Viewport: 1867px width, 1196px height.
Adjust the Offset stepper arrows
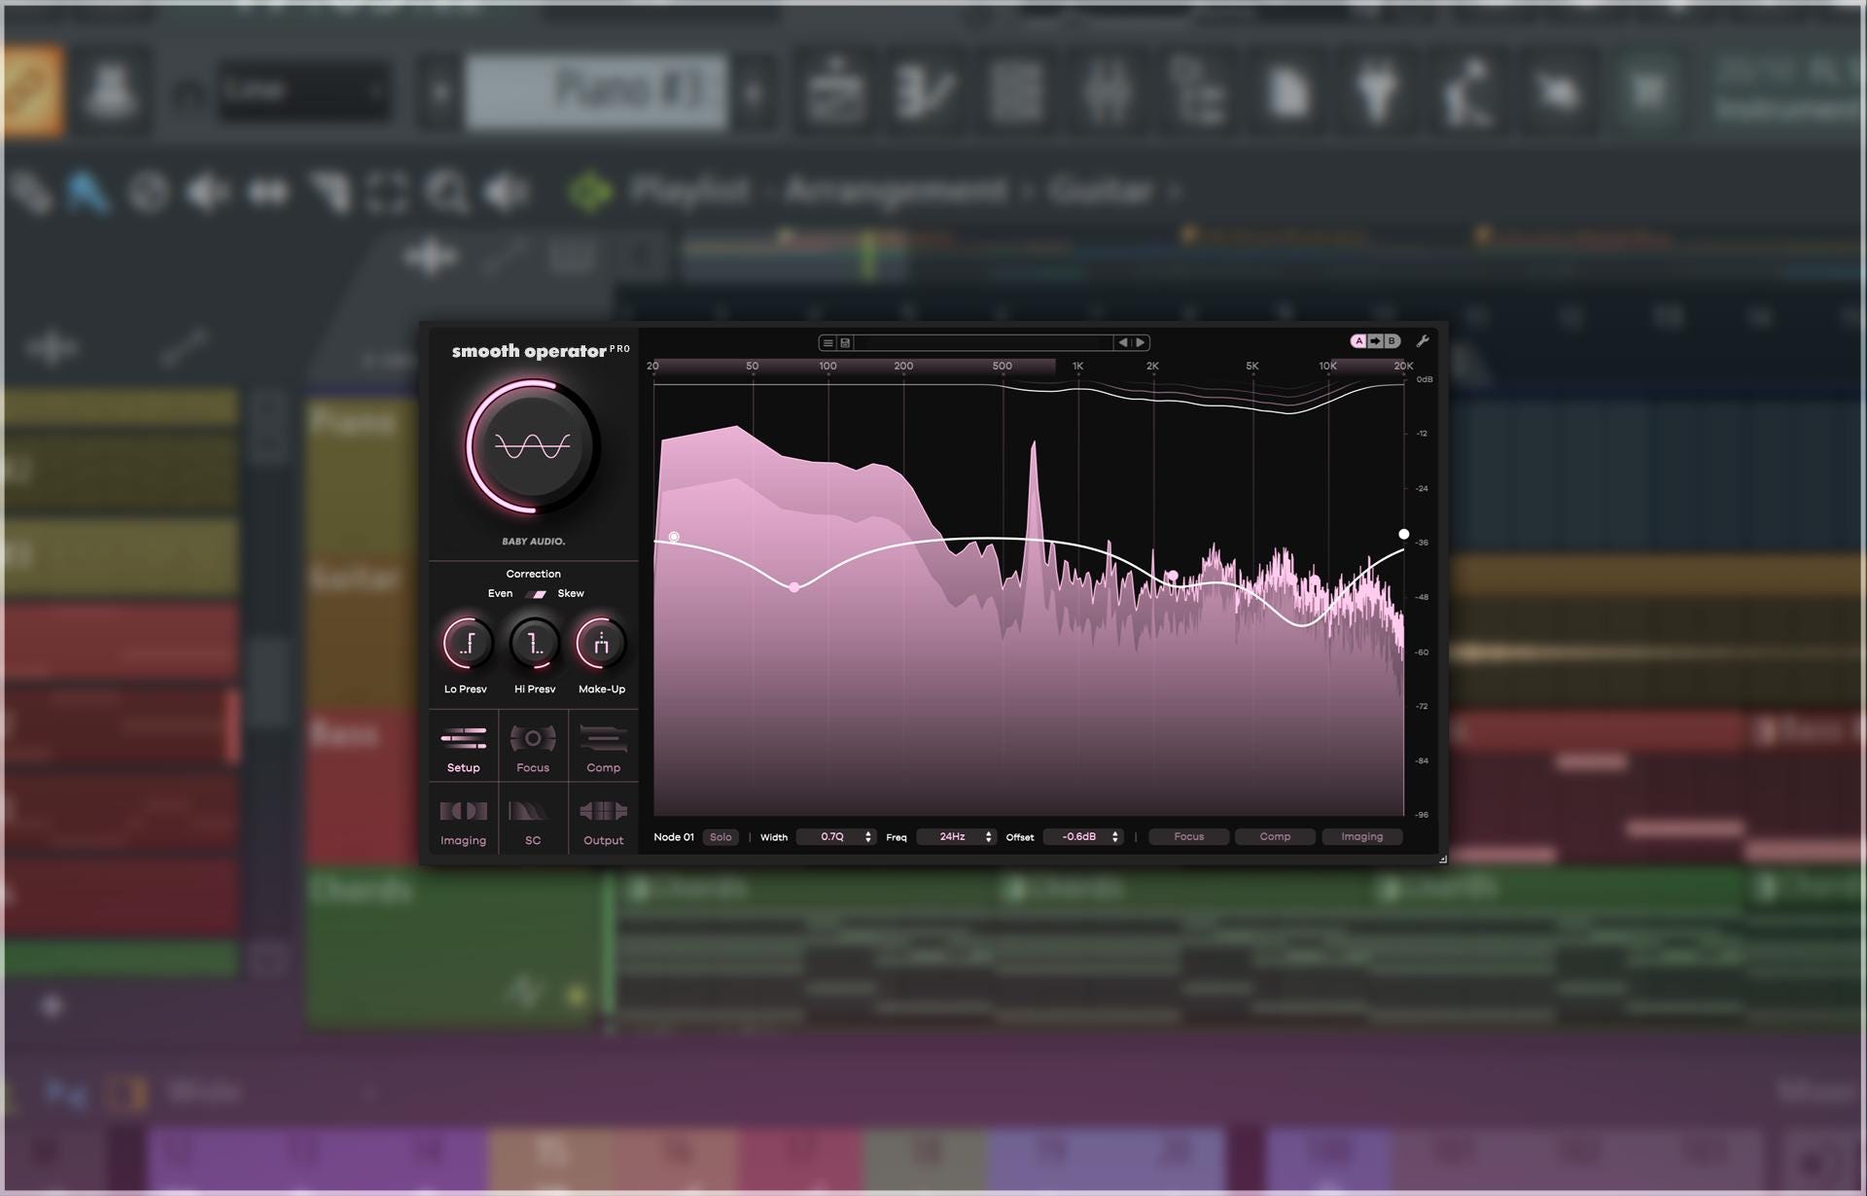pos(1115,837)
